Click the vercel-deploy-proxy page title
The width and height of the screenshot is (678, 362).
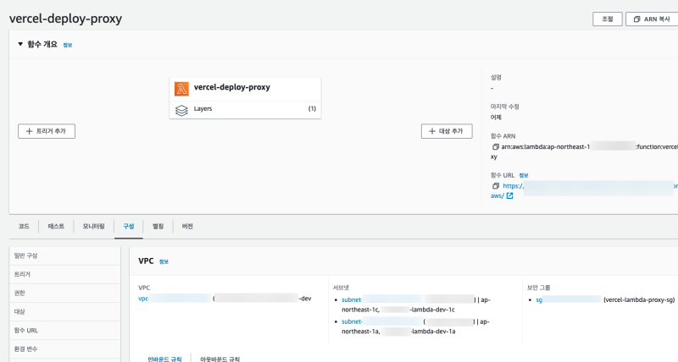[66, 19]
